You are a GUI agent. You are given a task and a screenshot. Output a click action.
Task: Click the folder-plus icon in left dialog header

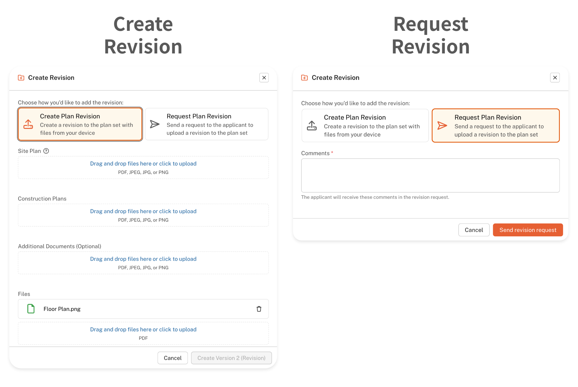[21, 78]
